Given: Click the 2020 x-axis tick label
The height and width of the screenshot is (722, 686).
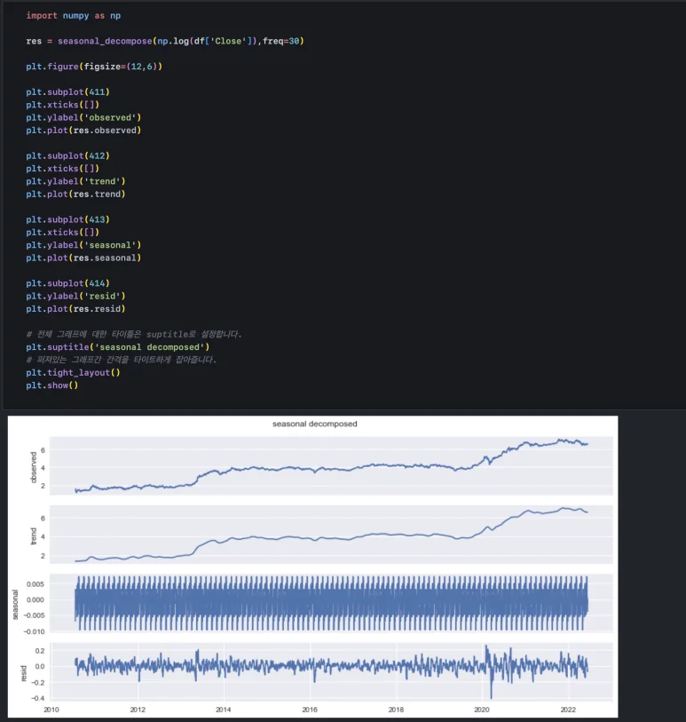Looking at the screenshot, I should tap(482, 710).
